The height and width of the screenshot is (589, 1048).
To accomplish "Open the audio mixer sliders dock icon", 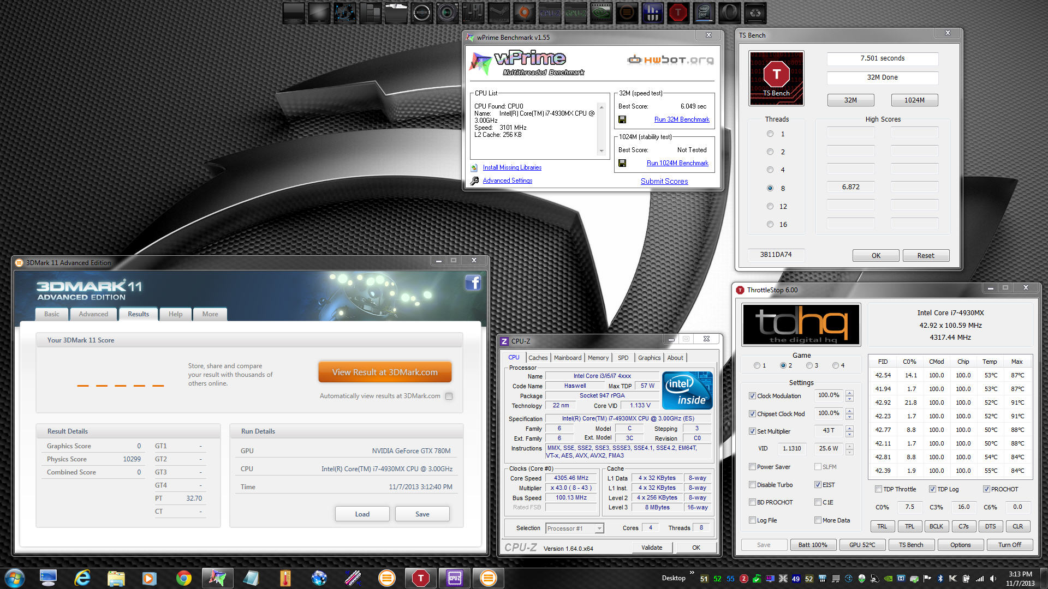I will [473, 13].
